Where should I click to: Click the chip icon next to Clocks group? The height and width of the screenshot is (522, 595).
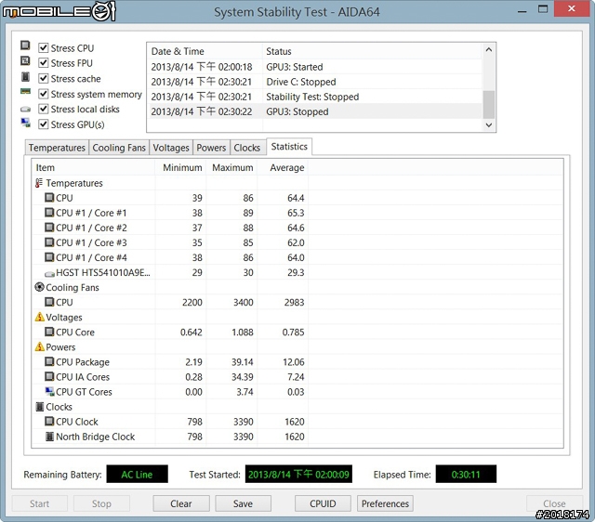click(39, 407)
